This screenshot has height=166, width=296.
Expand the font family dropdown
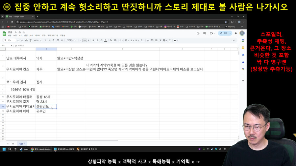(71, 40)
